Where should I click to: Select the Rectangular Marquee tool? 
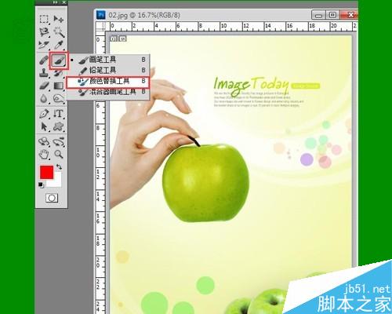coord(44,19)
